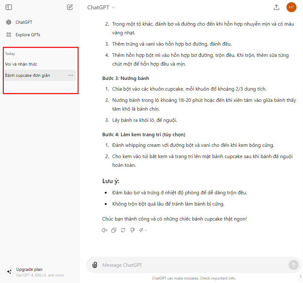303x283 pixels.
Task: Mark the response as bad with thumbs down
Action: pyautogui.click(x=132, y=230)
